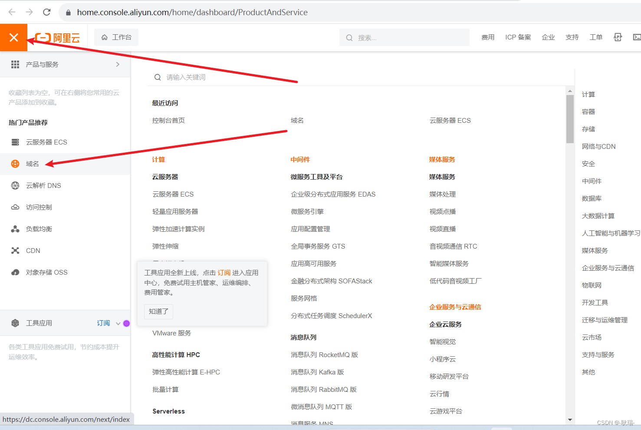Click the 订阅 subscription link
The height and width of the screenshot is (430, 641).
click(x=103, y=323)
